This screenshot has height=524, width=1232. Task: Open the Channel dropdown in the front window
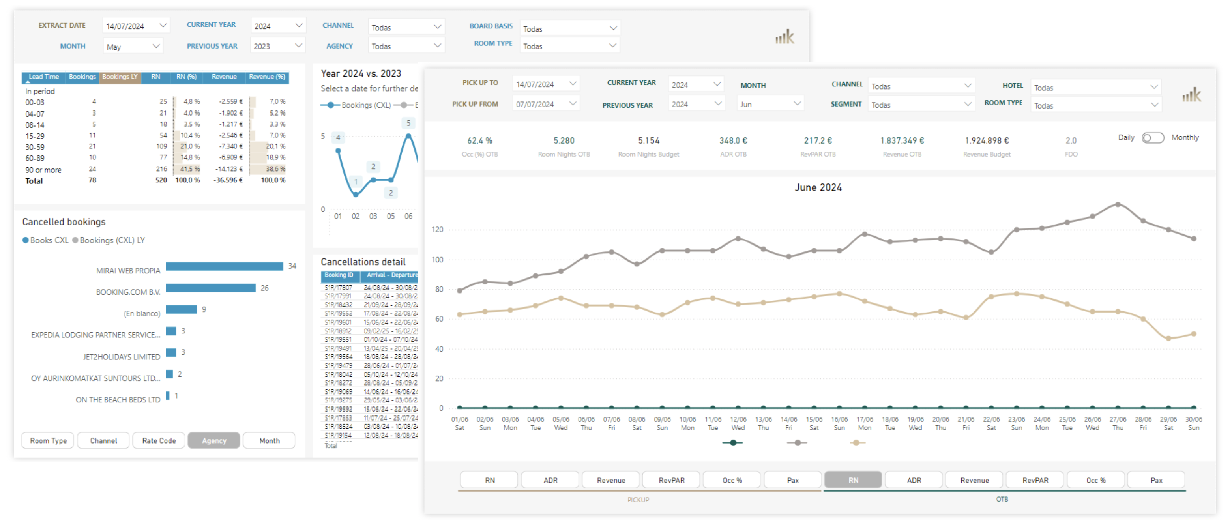pyautogui.click(x=921, y=86)
